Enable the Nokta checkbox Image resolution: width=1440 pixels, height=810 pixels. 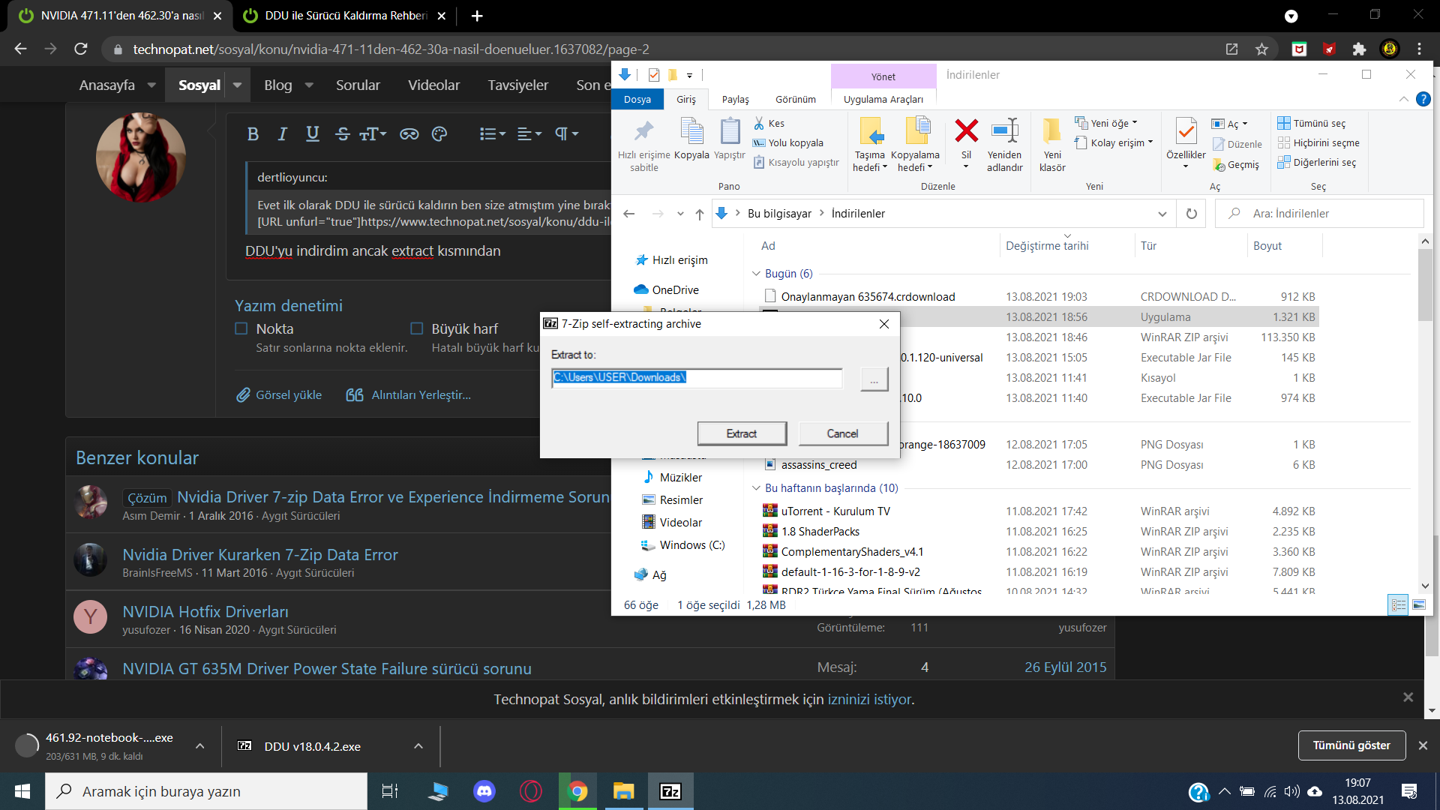(241, 328)
